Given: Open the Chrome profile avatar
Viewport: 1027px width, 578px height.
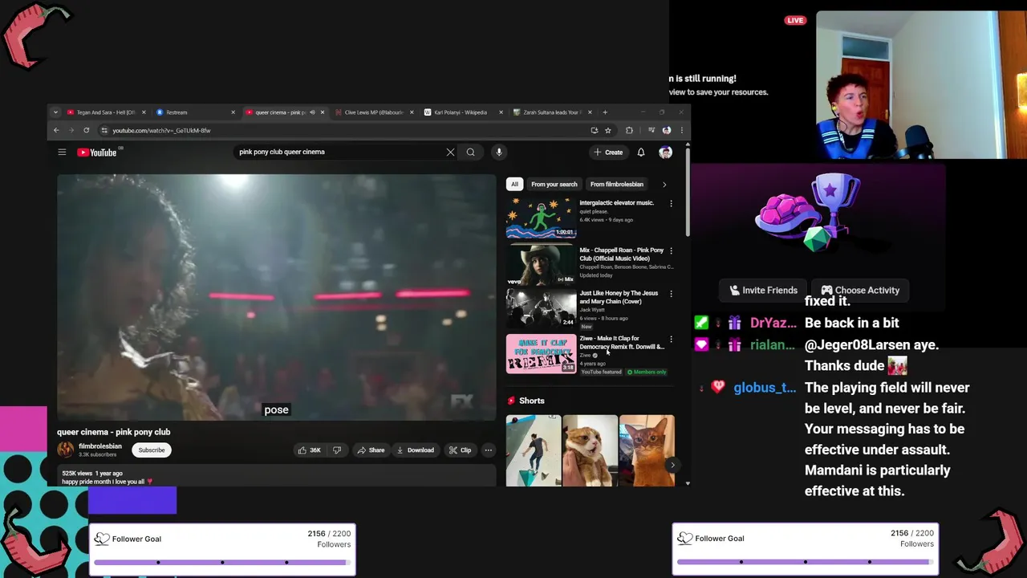Looking at the screenshot, I should [x=666, y=130].
